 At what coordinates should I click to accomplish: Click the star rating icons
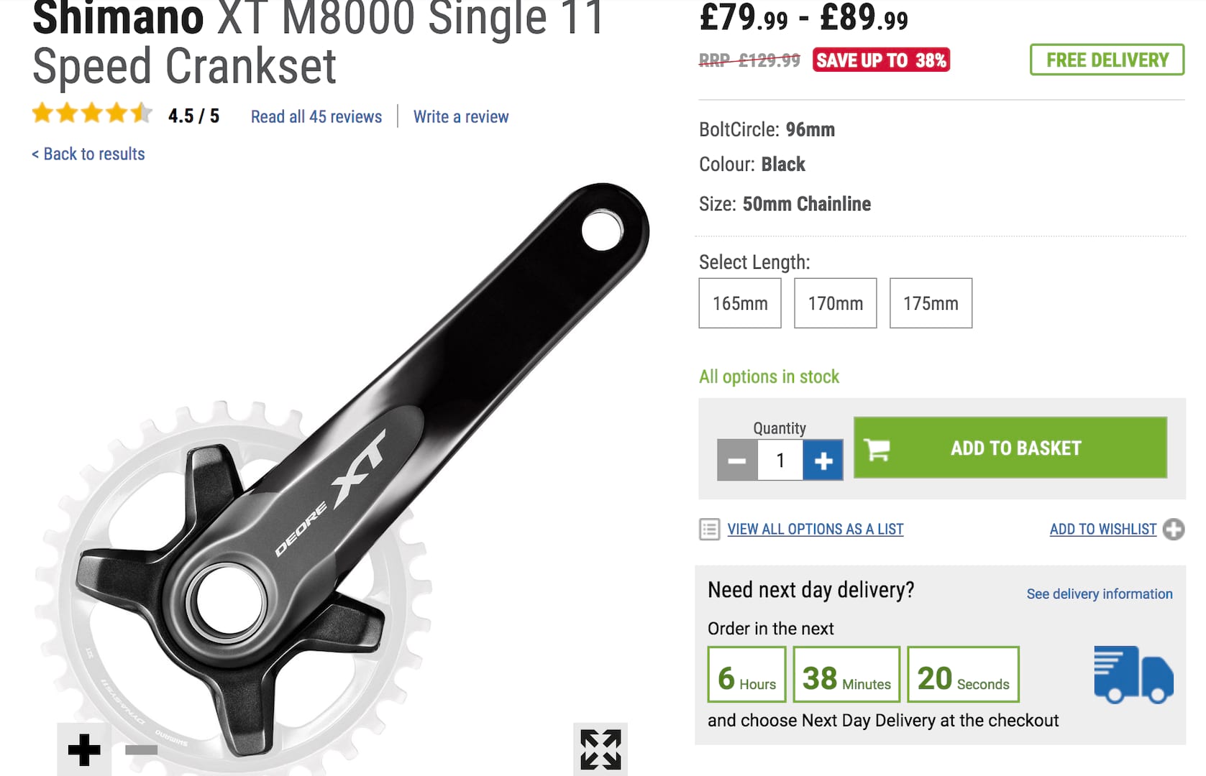[92, 114]
